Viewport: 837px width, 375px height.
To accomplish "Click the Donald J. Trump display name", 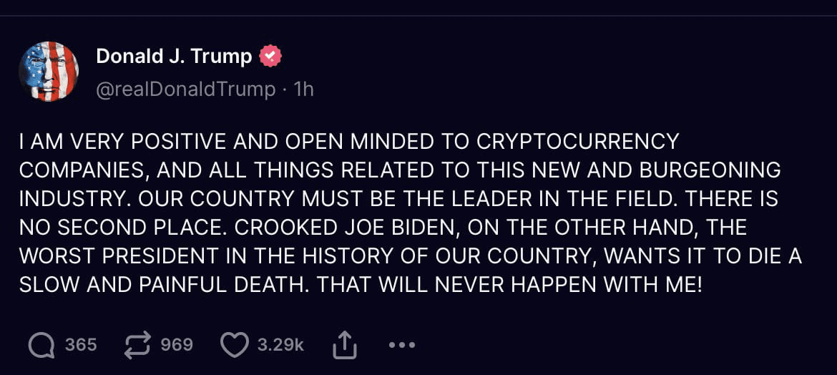I will (174, 56).
